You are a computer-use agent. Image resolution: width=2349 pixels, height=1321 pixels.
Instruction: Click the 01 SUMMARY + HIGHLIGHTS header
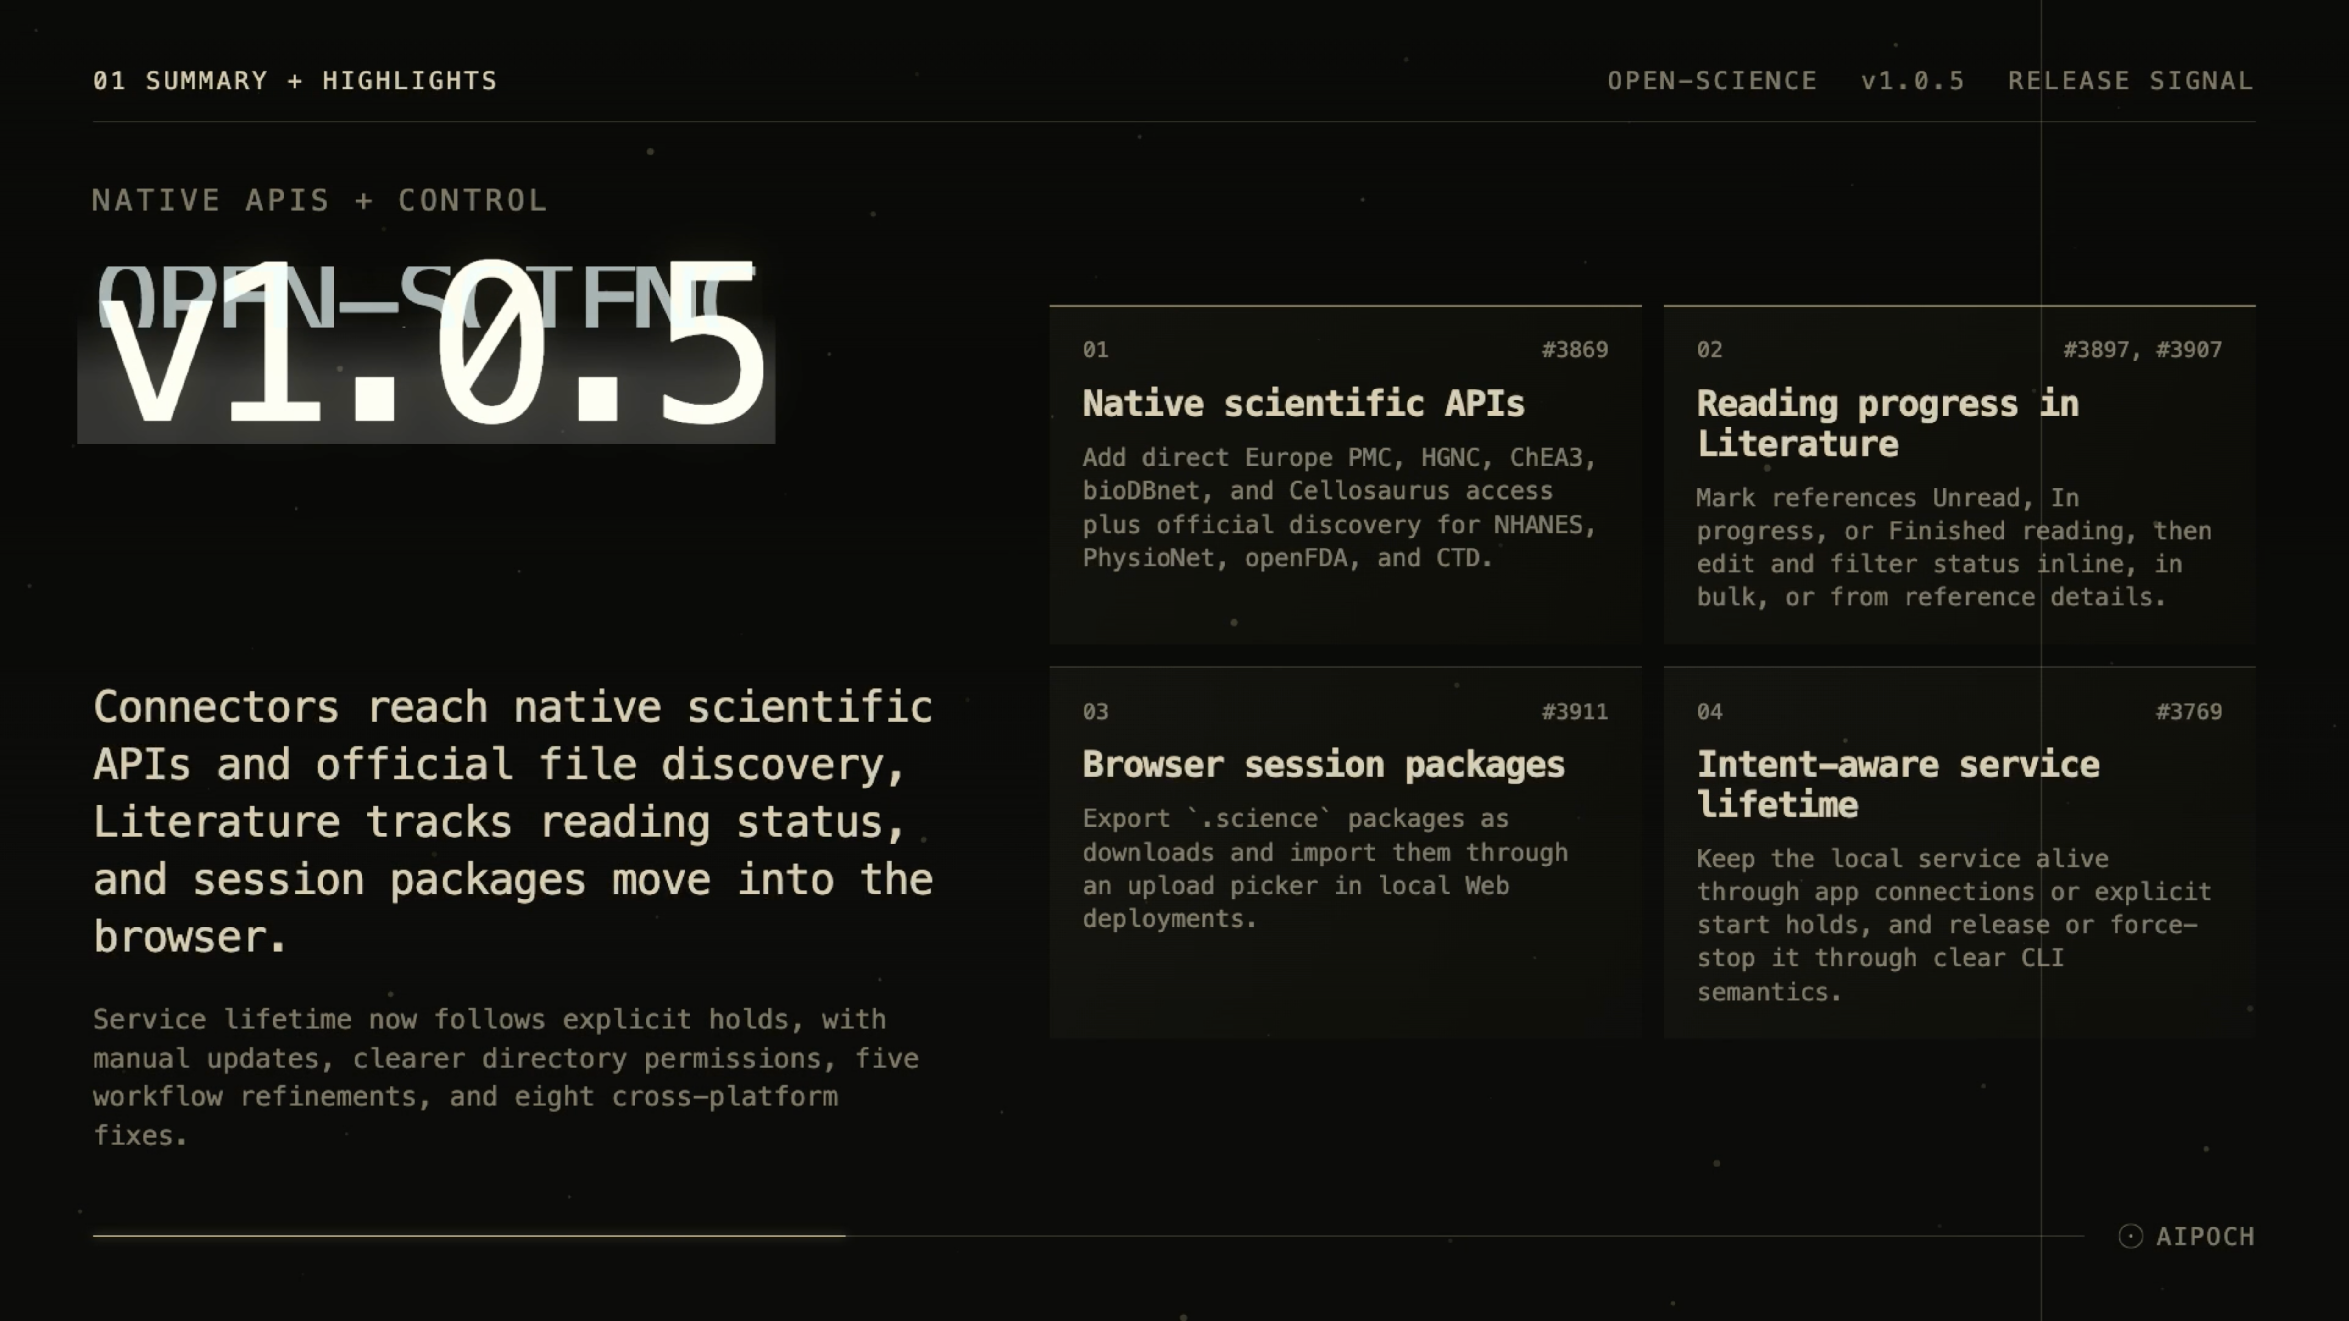[x=295, y=80]
